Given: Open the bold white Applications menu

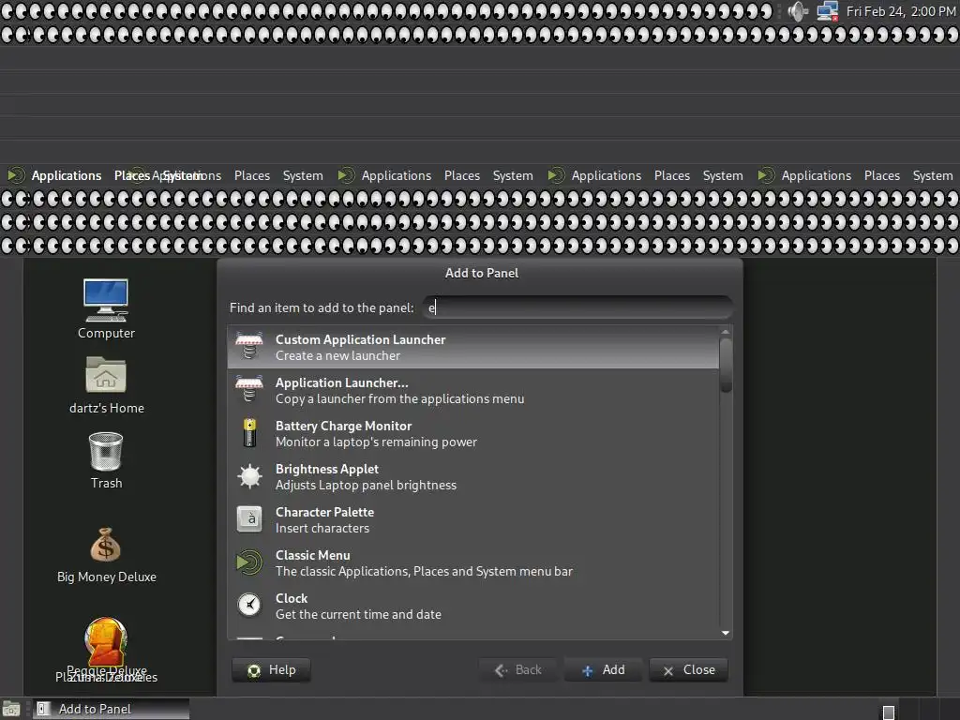Looking at the screenshot, I should 67,175.
